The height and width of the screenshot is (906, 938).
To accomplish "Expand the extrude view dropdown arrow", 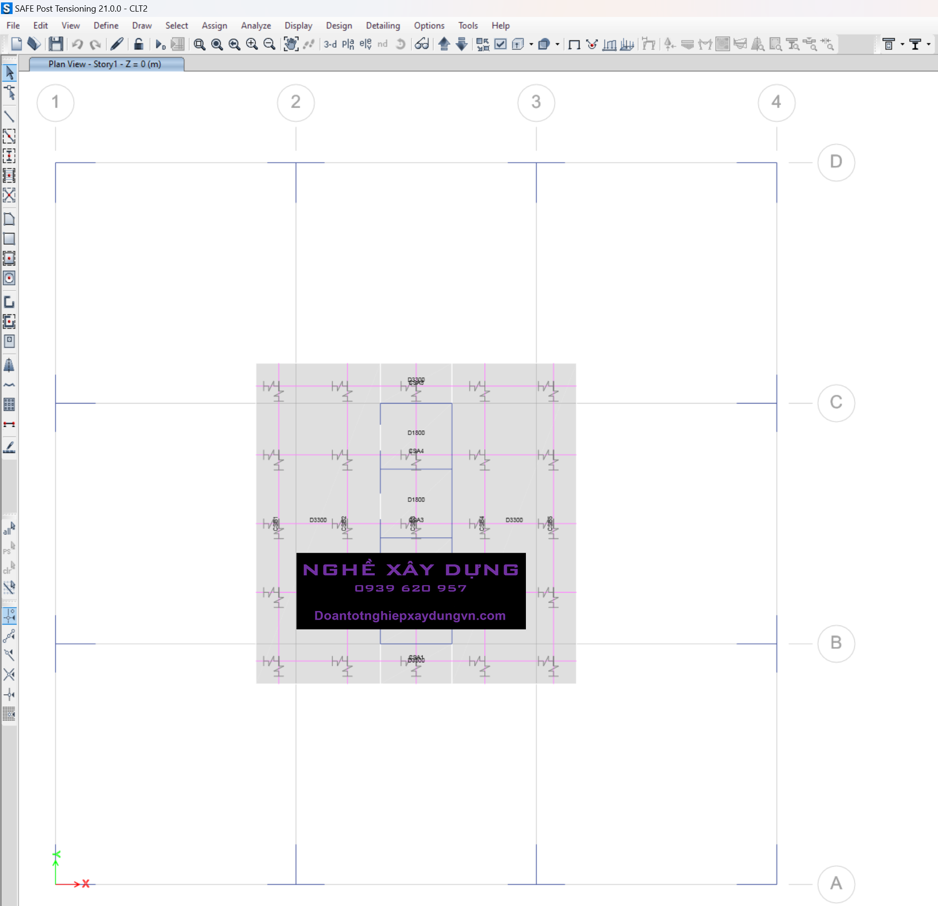I will pyautogui.click(x=531, y=45).
